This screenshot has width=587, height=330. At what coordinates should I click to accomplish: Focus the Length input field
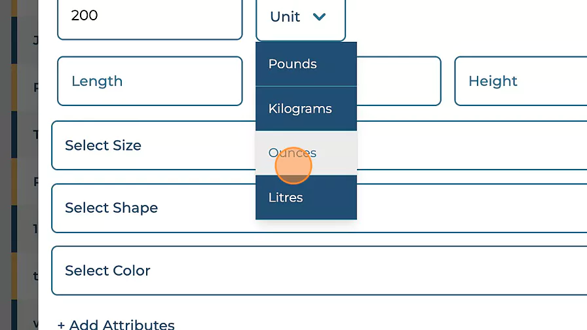click(x=149, y=81)
